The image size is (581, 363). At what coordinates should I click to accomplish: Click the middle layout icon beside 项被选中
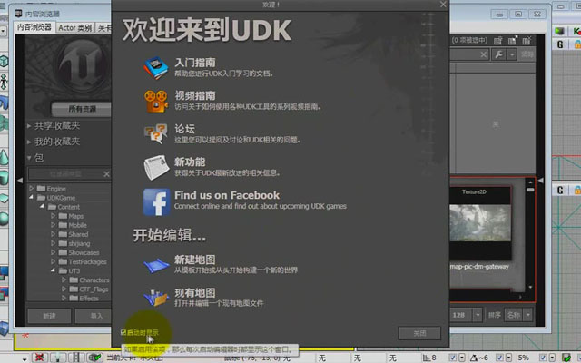513,40
